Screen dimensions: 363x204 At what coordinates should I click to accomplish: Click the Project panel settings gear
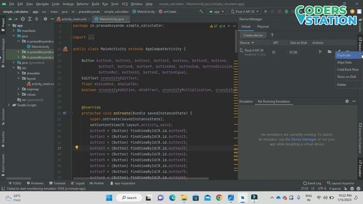click(x=45, y=19)
